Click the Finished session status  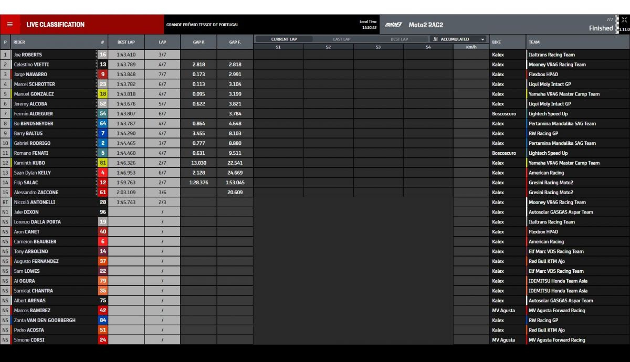(x=601, y=28)
